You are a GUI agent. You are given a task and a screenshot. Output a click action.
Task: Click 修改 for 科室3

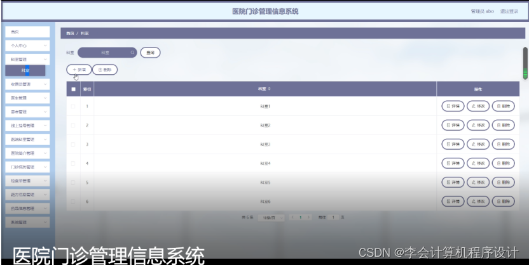[478, 144]
